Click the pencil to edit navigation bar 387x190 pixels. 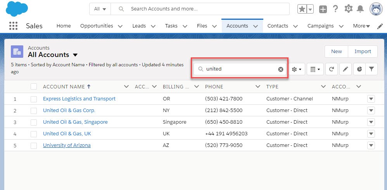click(x=380, y=26)
